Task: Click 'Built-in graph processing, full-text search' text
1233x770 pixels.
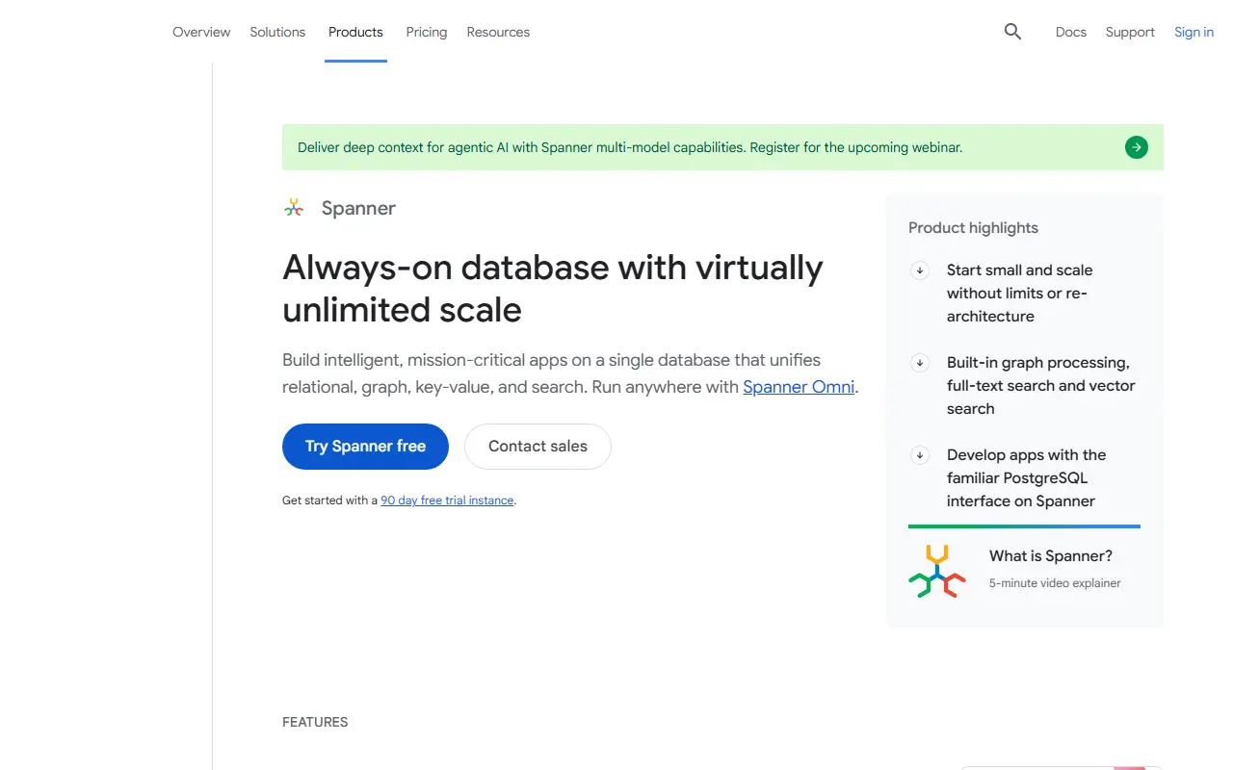Action: 1041,386
